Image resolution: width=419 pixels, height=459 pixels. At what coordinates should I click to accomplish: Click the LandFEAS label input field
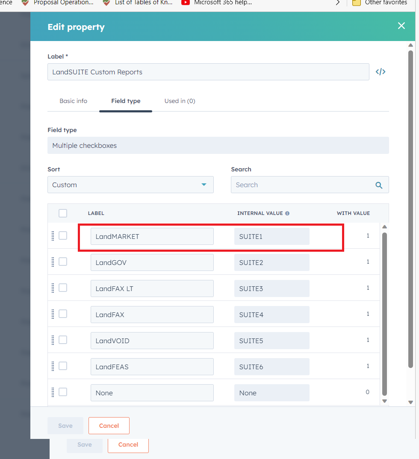coord(152,367)
